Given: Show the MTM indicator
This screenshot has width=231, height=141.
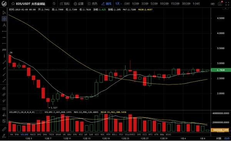Looking at the screenshot, I should [x=108, y=134].
